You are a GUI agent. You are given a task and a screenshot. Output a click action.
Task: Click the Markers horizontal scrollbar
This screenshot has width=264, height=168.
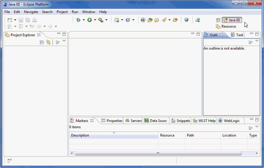(158, 153)
